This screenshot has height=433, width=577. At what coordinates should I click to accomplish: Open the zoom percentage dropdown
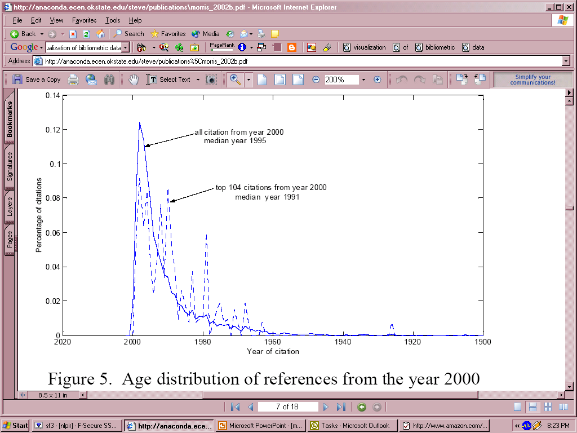(x=363, y=79)
